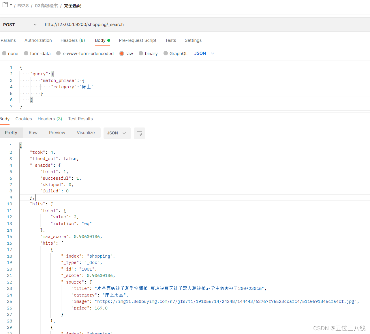Select the raw body radio option

tap(122, 53)
